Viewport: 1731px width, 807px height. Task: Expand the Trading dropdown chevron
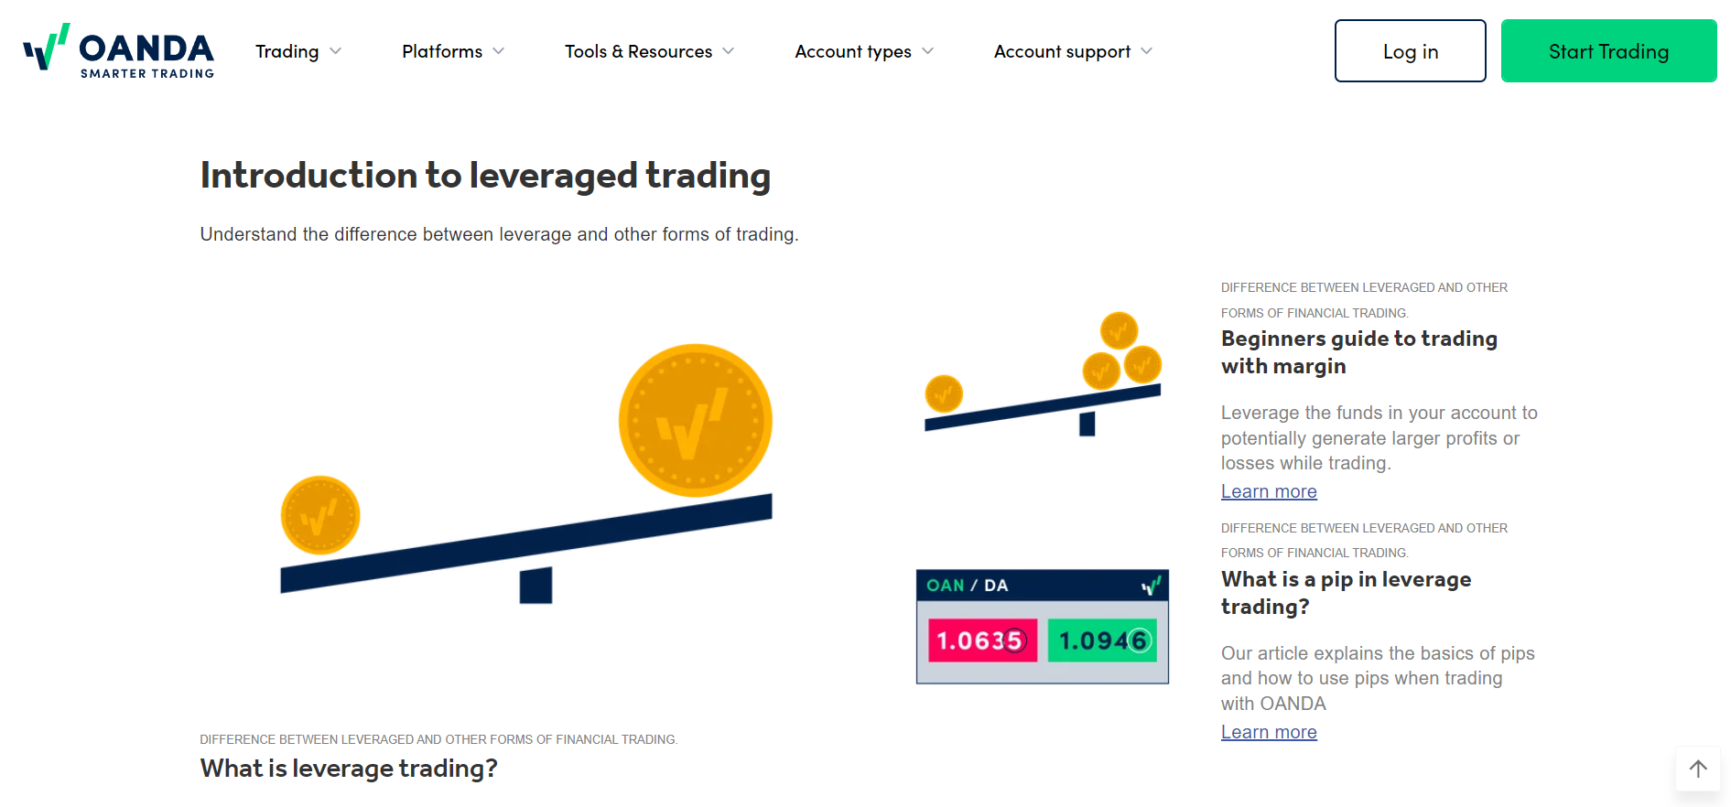(336, 51)
